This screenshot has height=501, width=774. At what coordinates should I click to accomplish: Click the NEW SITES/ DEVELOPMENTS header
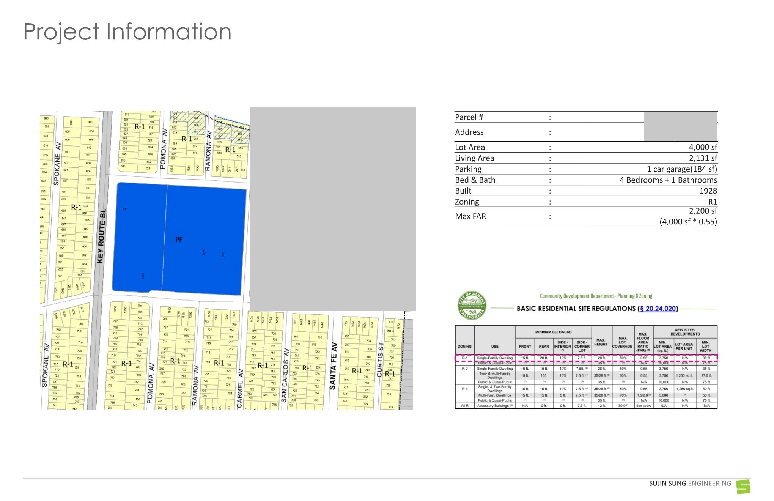(x=685, y=332)
